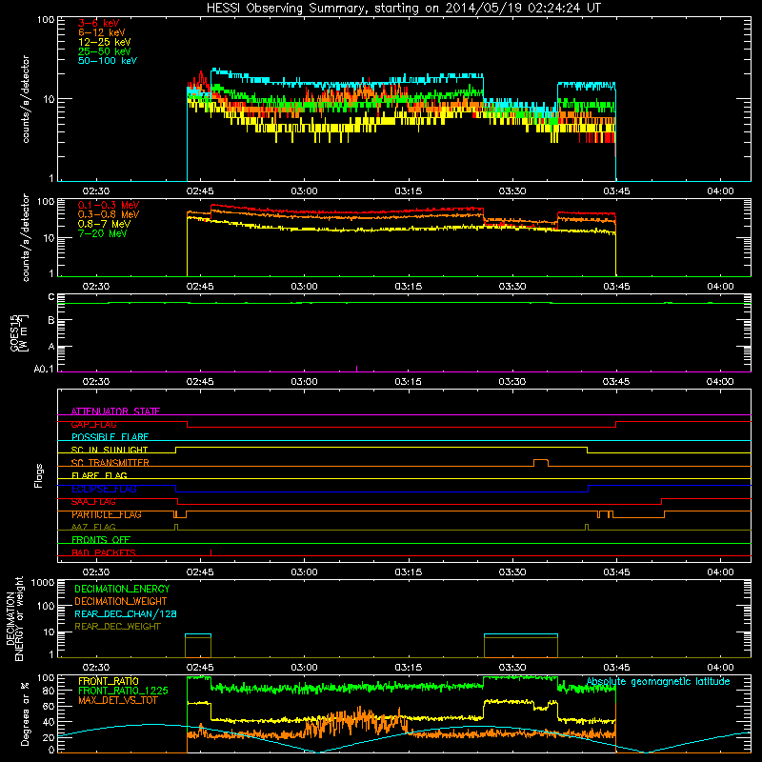Click the FRONTS_OFF flag label
Image resolution: width=762 pixels, height=762 pixels.
coord(101,540)
